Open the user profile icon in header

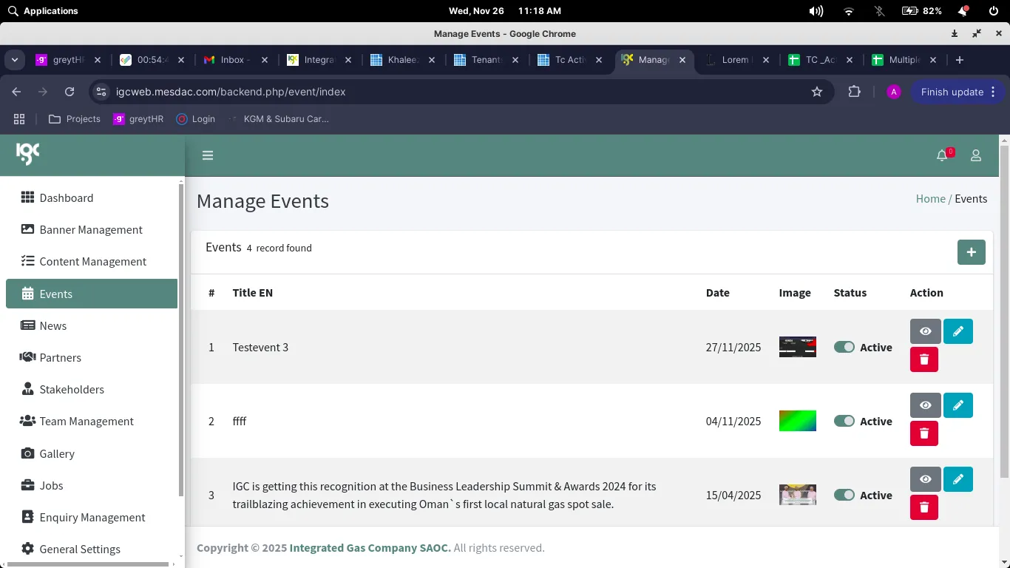click(976, 155)
